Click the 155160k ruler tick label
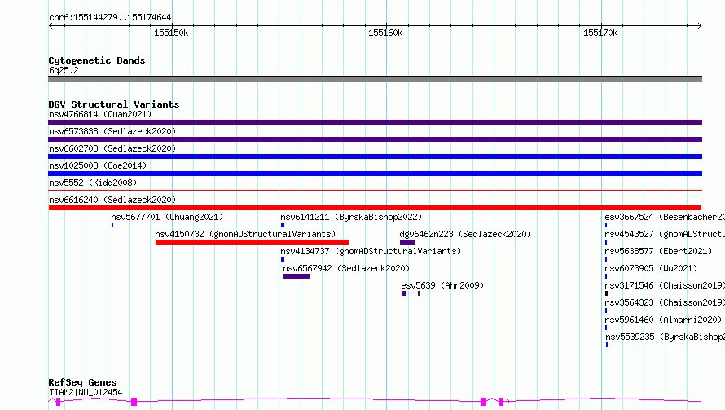This screenshot has width=725, height=410. coord(385,33)
